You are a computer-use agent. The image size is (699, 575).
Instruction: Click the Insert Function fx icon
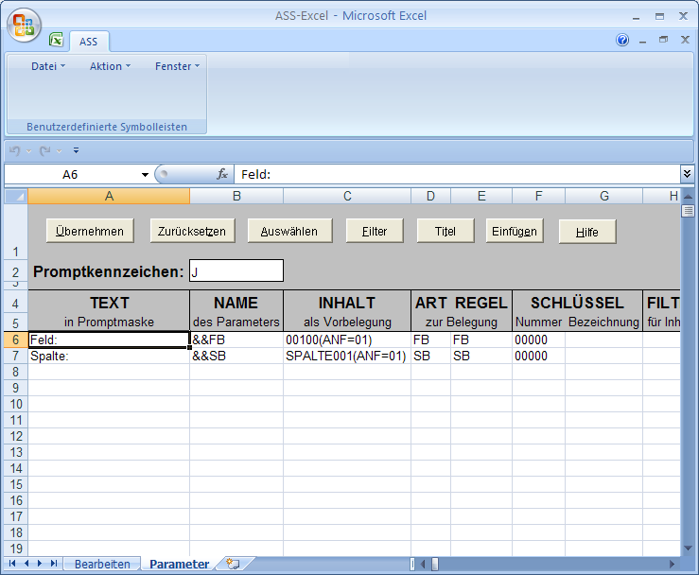pos(222,174)
